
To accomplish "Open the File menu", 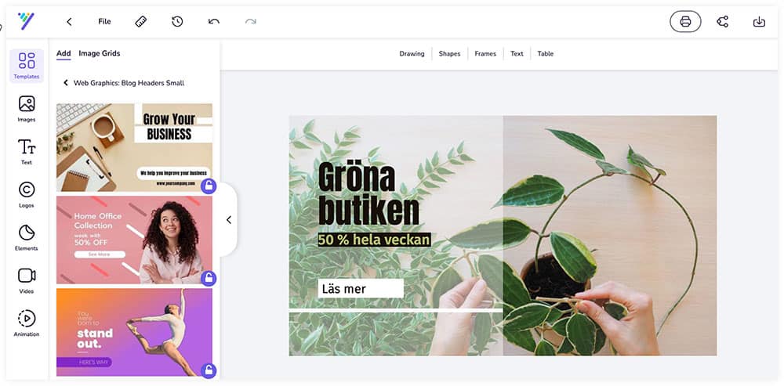I will click(x=104, y=21).
